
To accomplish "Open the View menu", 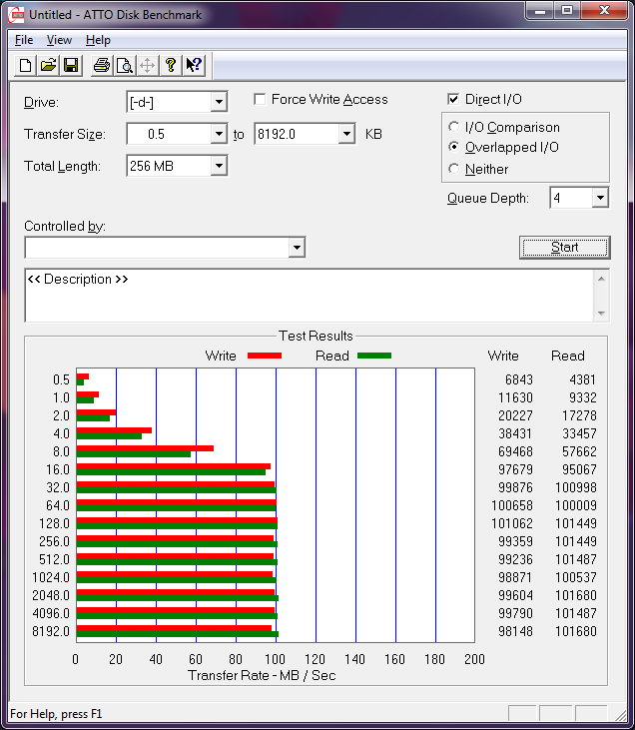I will pyautogui.click(x=59, y=40).
